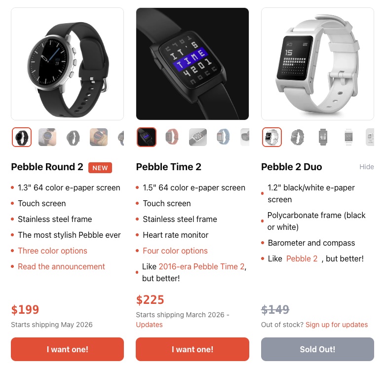Select the light blue Pebble Time 2 thumbnail
The image size is (385, 368).
(223, 137)
